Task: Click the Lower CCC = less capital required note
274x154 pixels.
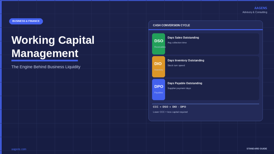Action: pyautogui.click(x=170, y=112)
